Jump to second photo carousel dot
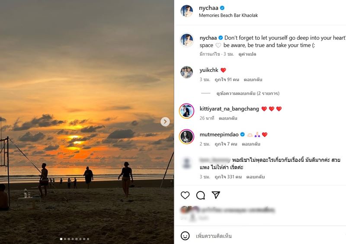This screenshot has width=346, height=244. pos(64,239)
